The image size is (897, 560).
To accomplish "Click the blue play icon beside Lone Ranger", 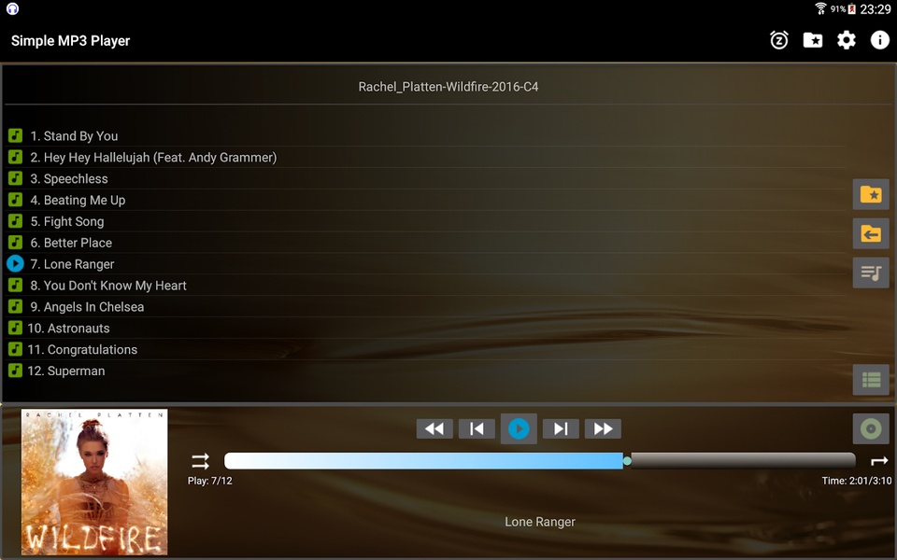I will click(x=16, y=263).
